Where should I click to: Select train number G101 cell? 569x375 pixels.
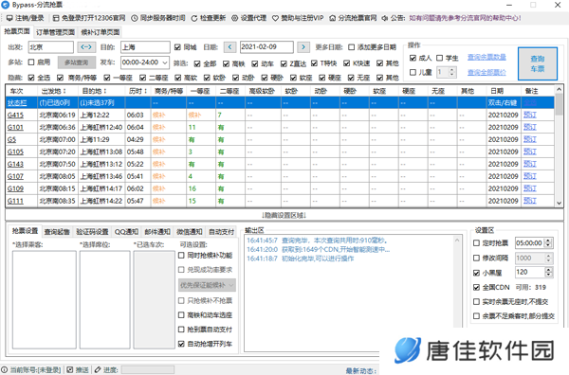click(x=22, y=127)
